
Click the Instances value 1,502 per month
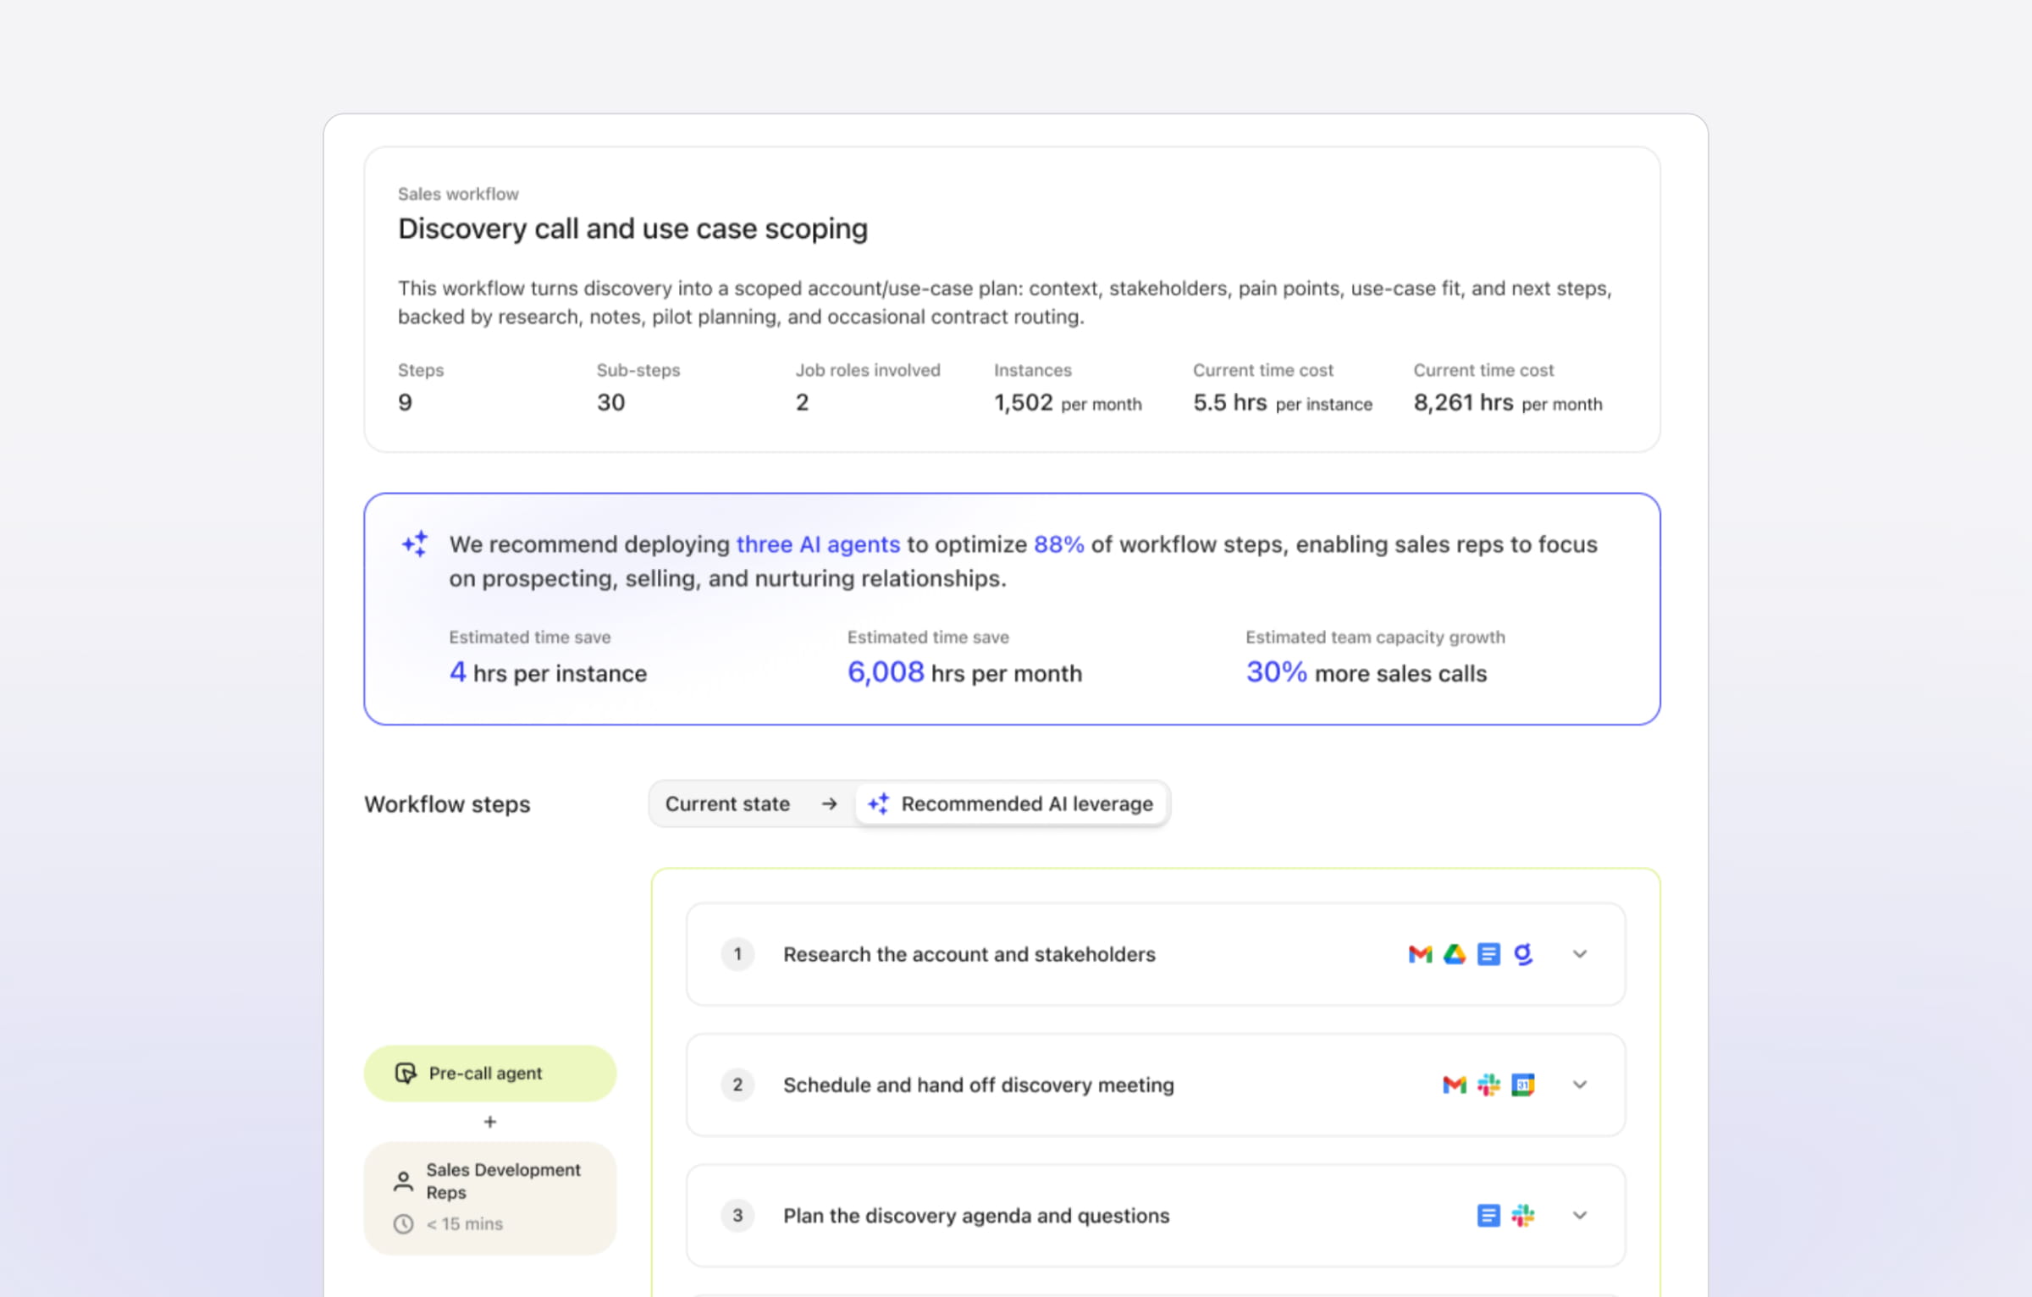(1068, 402)
